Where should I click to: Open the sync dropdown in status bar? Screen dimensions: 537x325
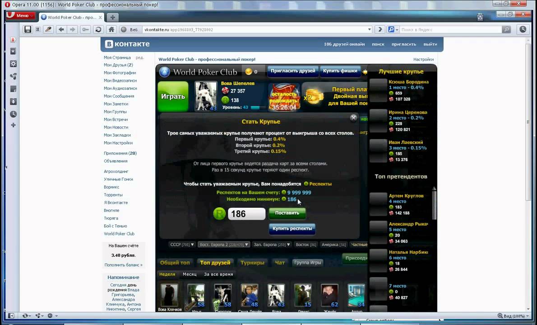pos(26,316)
